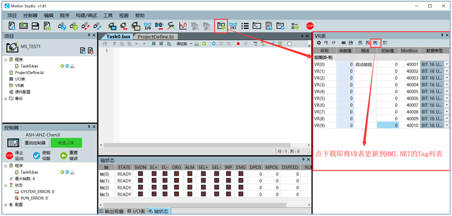Viewport: 452px width, 216px height.
Task: Open the oscilloscope waveform icon
Action: (183, 26)
